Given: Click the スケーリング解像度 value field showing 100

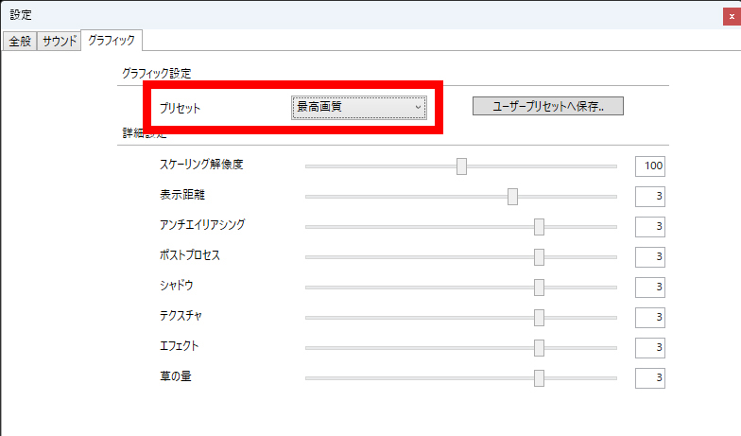Looking at the screenshot, I should click(x=650, y=166).
